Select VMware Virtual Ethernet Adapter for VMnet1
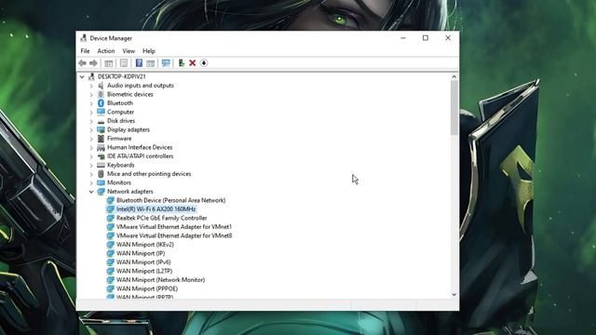This screenshot has width=596, height=335. pyautogui.click(x=174, y=227)
